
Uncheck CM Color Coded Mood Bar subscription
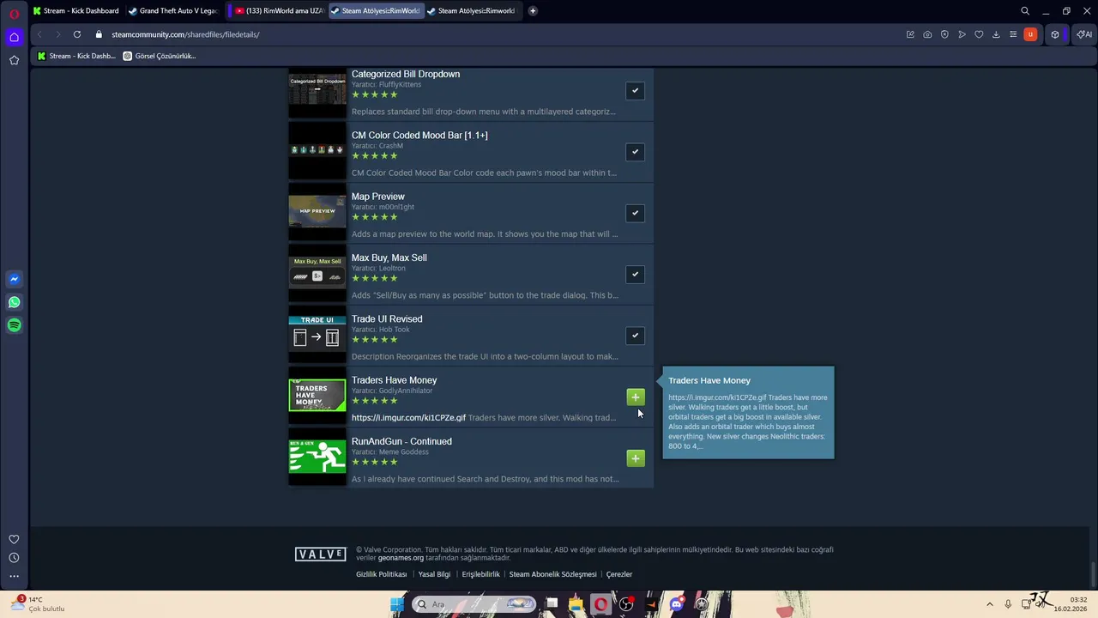click(x=635, y=152)
